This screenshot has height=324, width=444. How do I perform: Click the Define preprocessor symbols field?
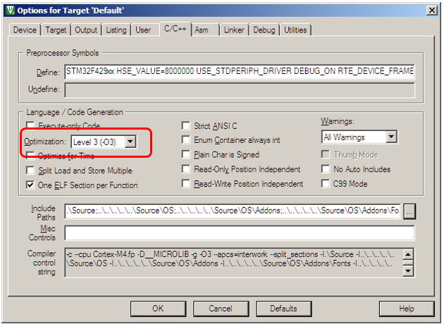coord(240,72)
